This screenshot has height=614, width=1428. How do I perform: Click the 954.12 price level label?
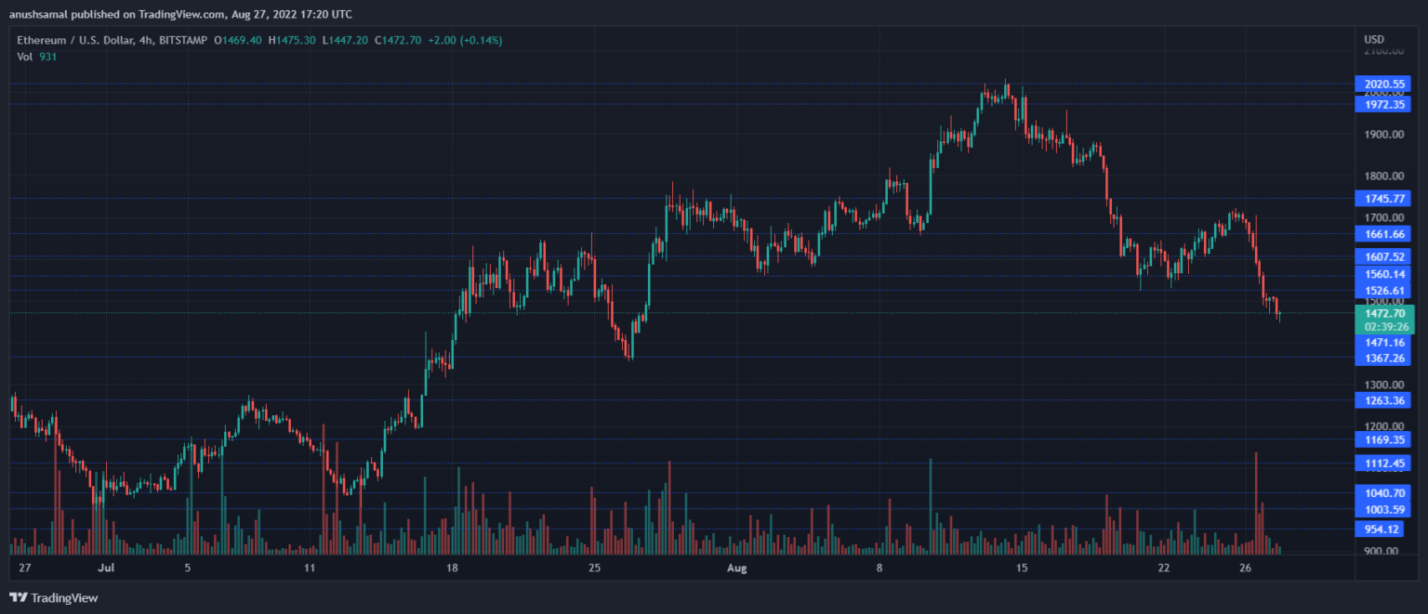[x=1382, y=529]
